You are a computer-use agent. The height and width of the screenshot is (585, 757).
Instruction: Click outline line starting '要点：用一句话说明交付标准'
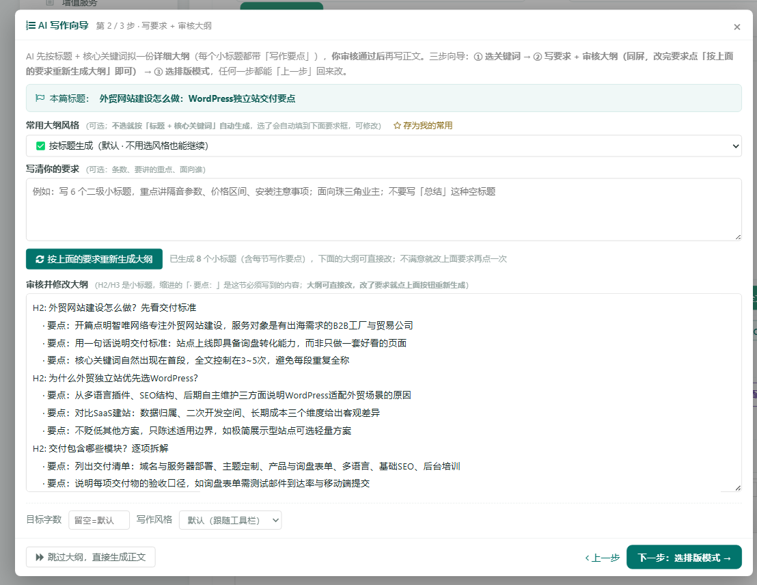pyautogui.click(x=224, y=343)
